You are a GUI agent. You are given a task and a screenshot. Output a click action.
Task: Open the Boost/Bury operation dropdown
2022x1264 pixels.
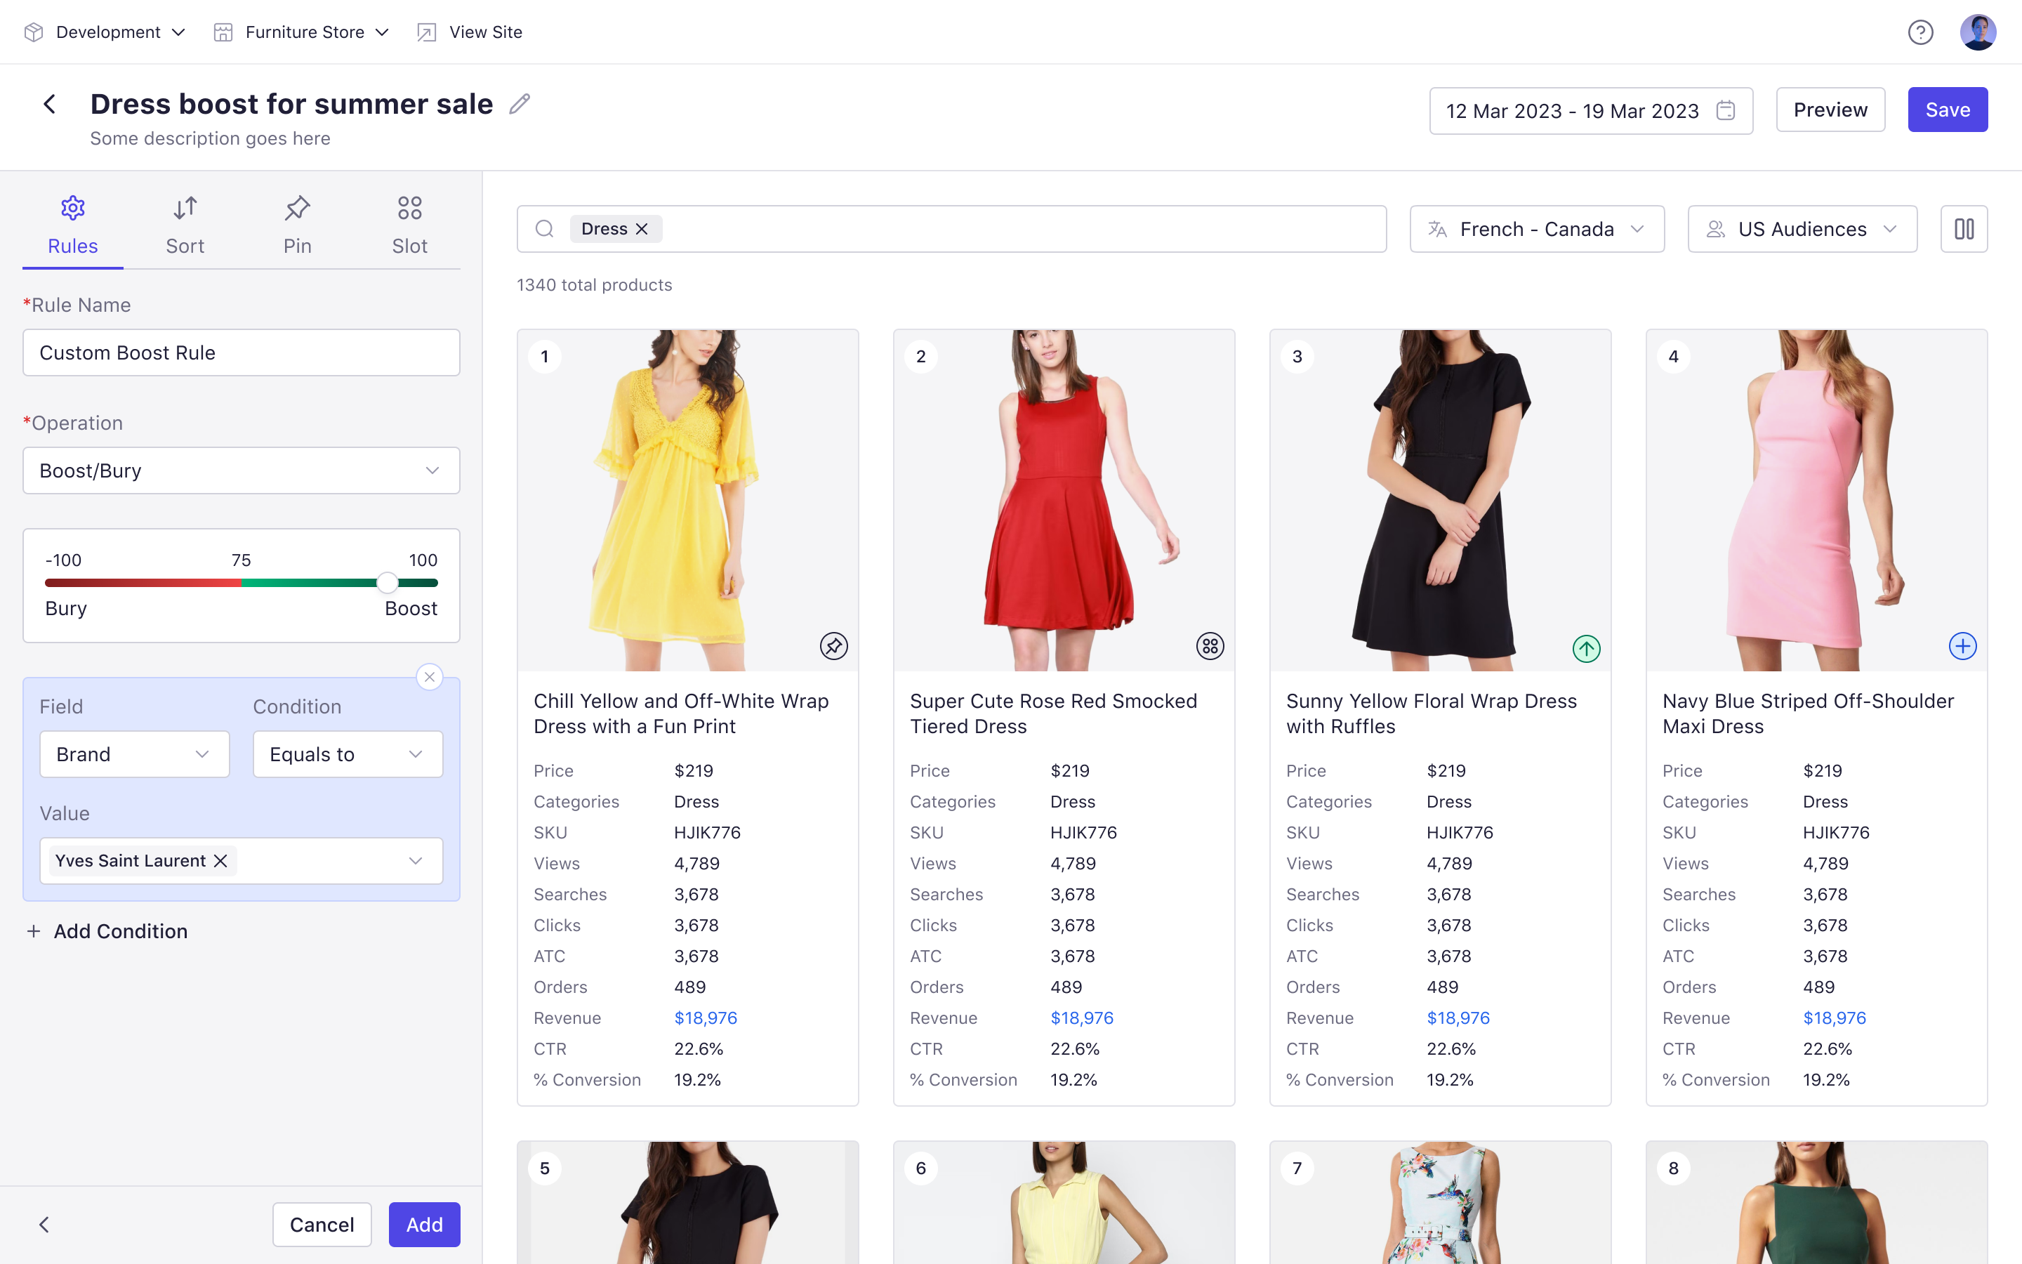[x=241, y=470]
